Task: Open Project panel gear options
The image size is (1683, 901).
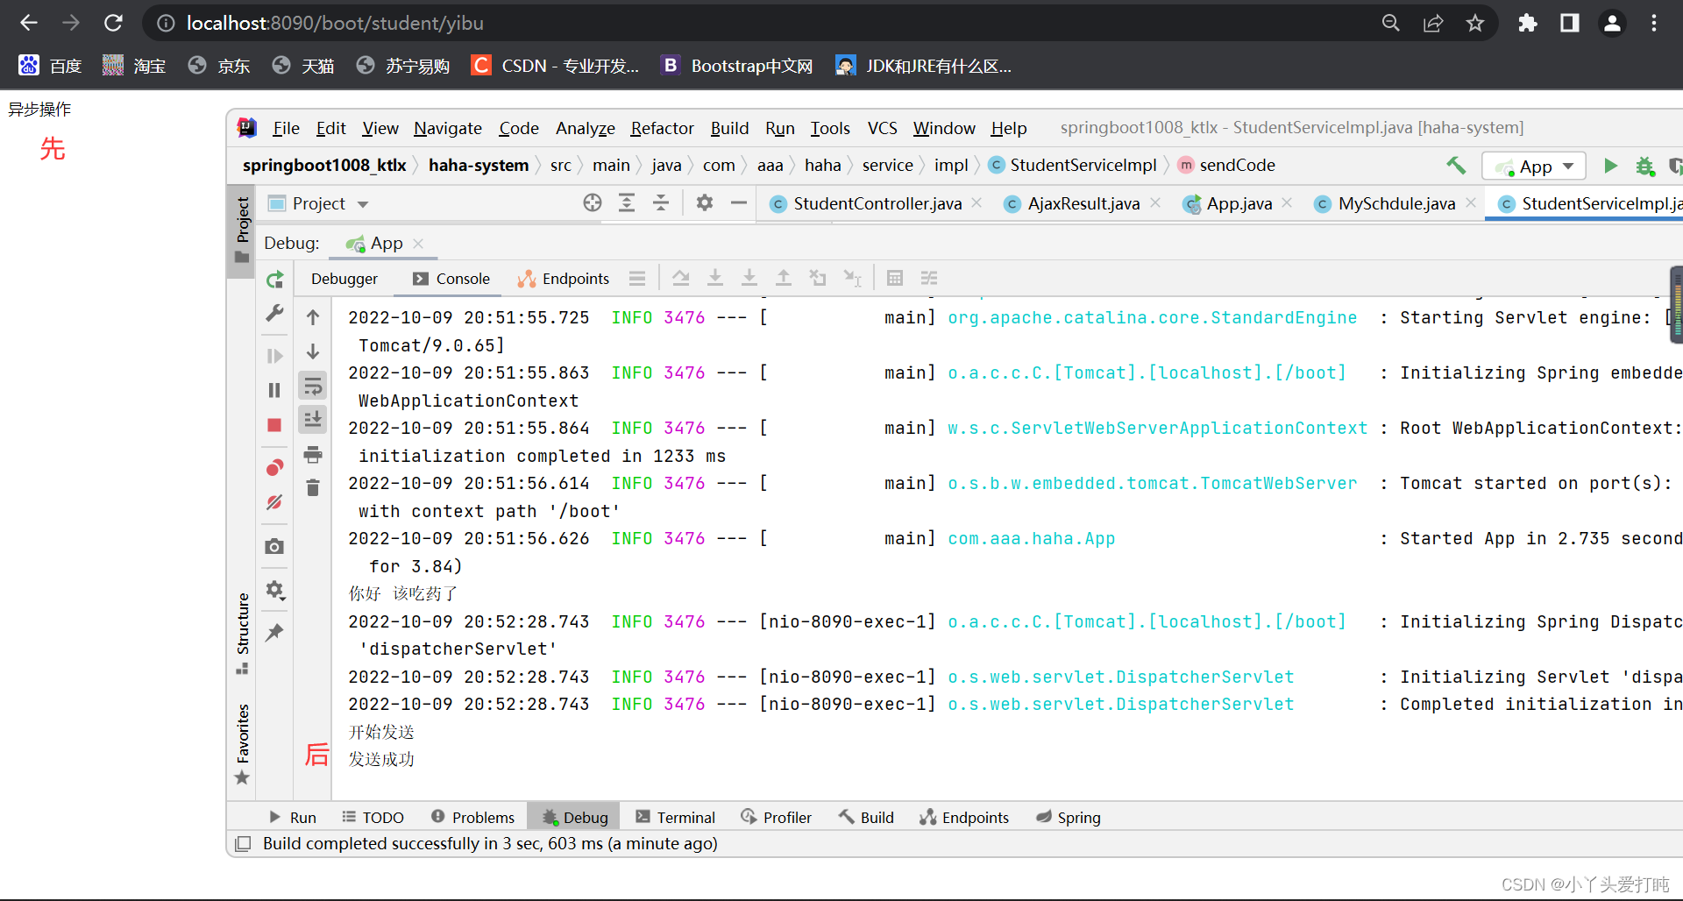Action: point(705,202)
